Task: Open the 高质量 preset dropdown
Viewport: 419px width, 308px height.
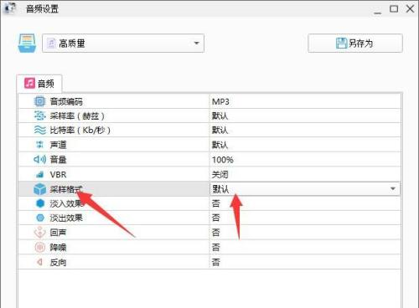Action: (123, 44)
